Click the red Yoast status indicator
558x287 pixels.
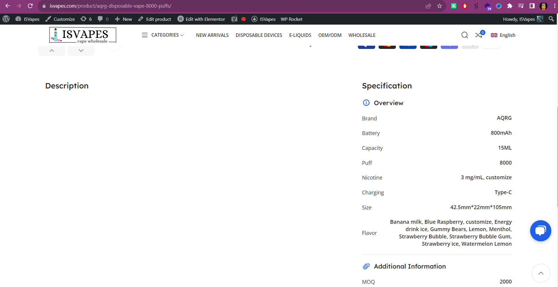pyautogui.click(x=243, y=19)
